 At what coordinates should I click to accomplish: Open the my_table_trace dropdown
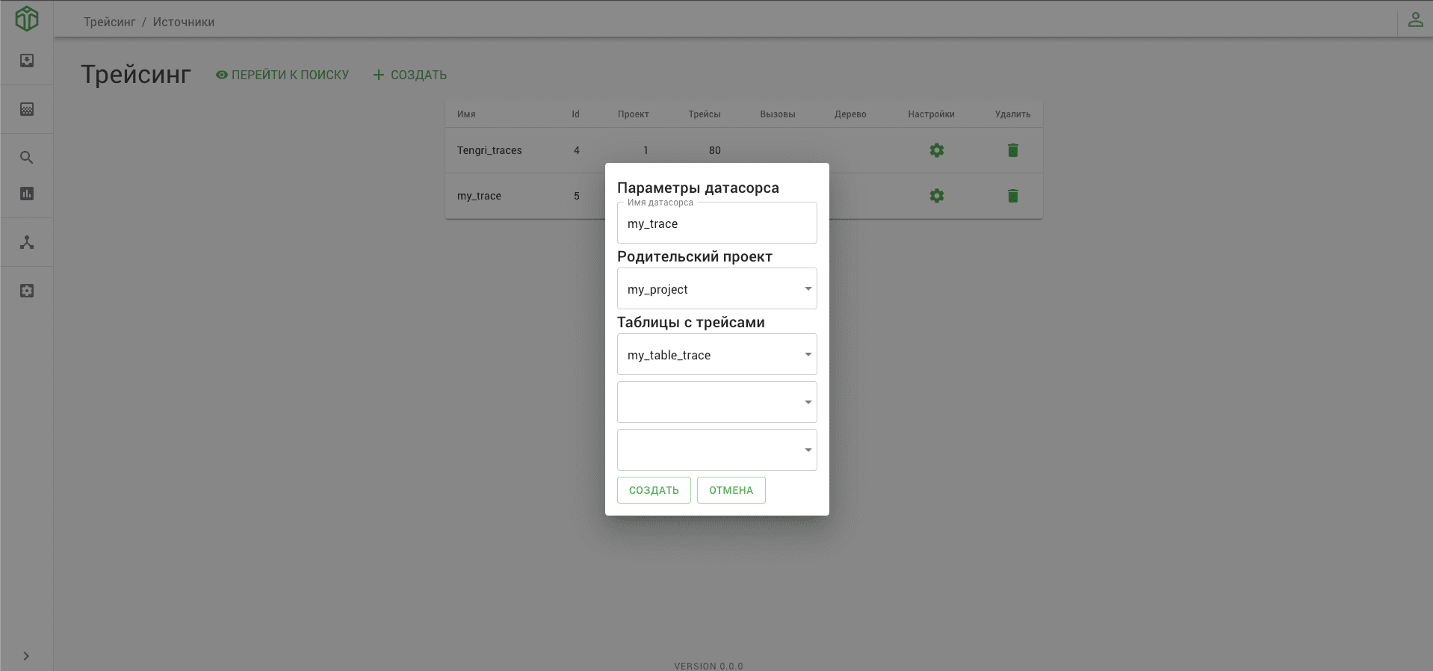(x=716, y=355)
